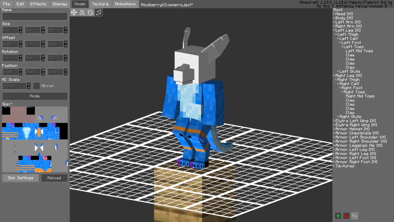Image resolution: width=394 pixels, height=222 pixels.
Task: Select Elytra Left Wing [H] item
Action: (356, 121)
